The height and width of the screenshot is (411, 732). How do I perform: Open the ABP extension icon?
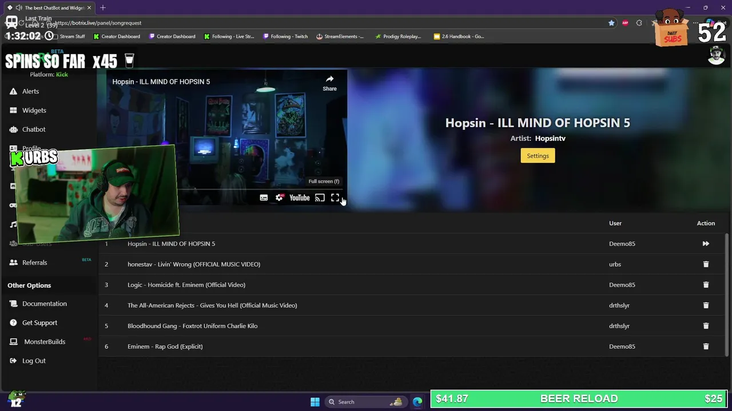[625, 23]
